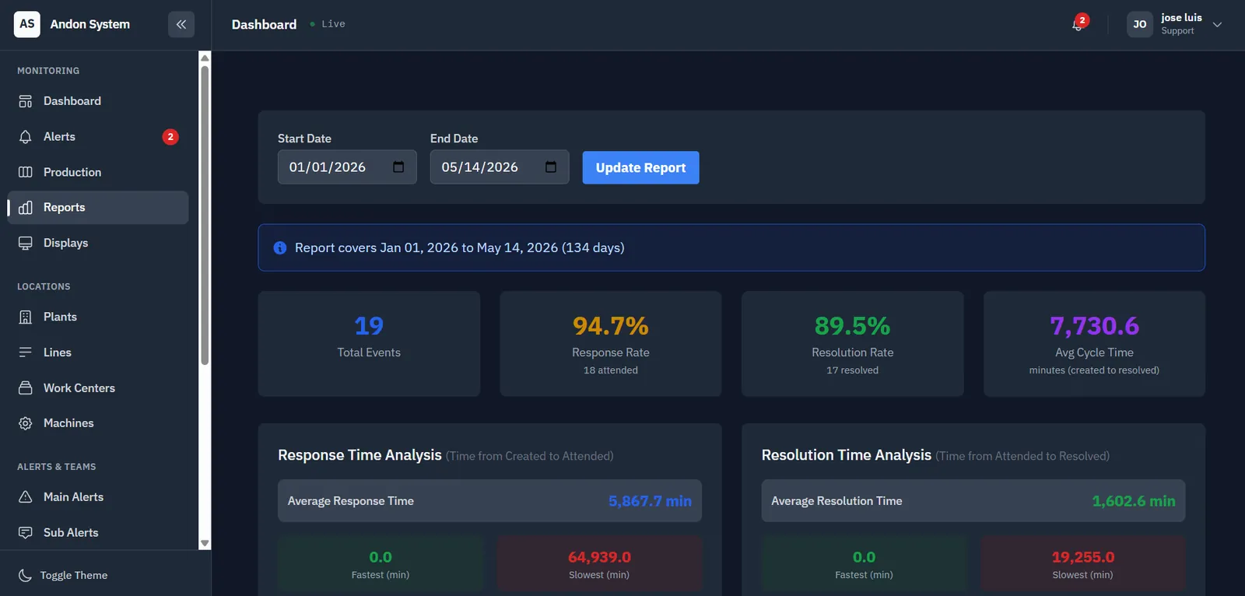Viewport: 1245px width, 596px height.
Task: Click the Sub Alerts message icon
Action: click(x=26, y=532)
